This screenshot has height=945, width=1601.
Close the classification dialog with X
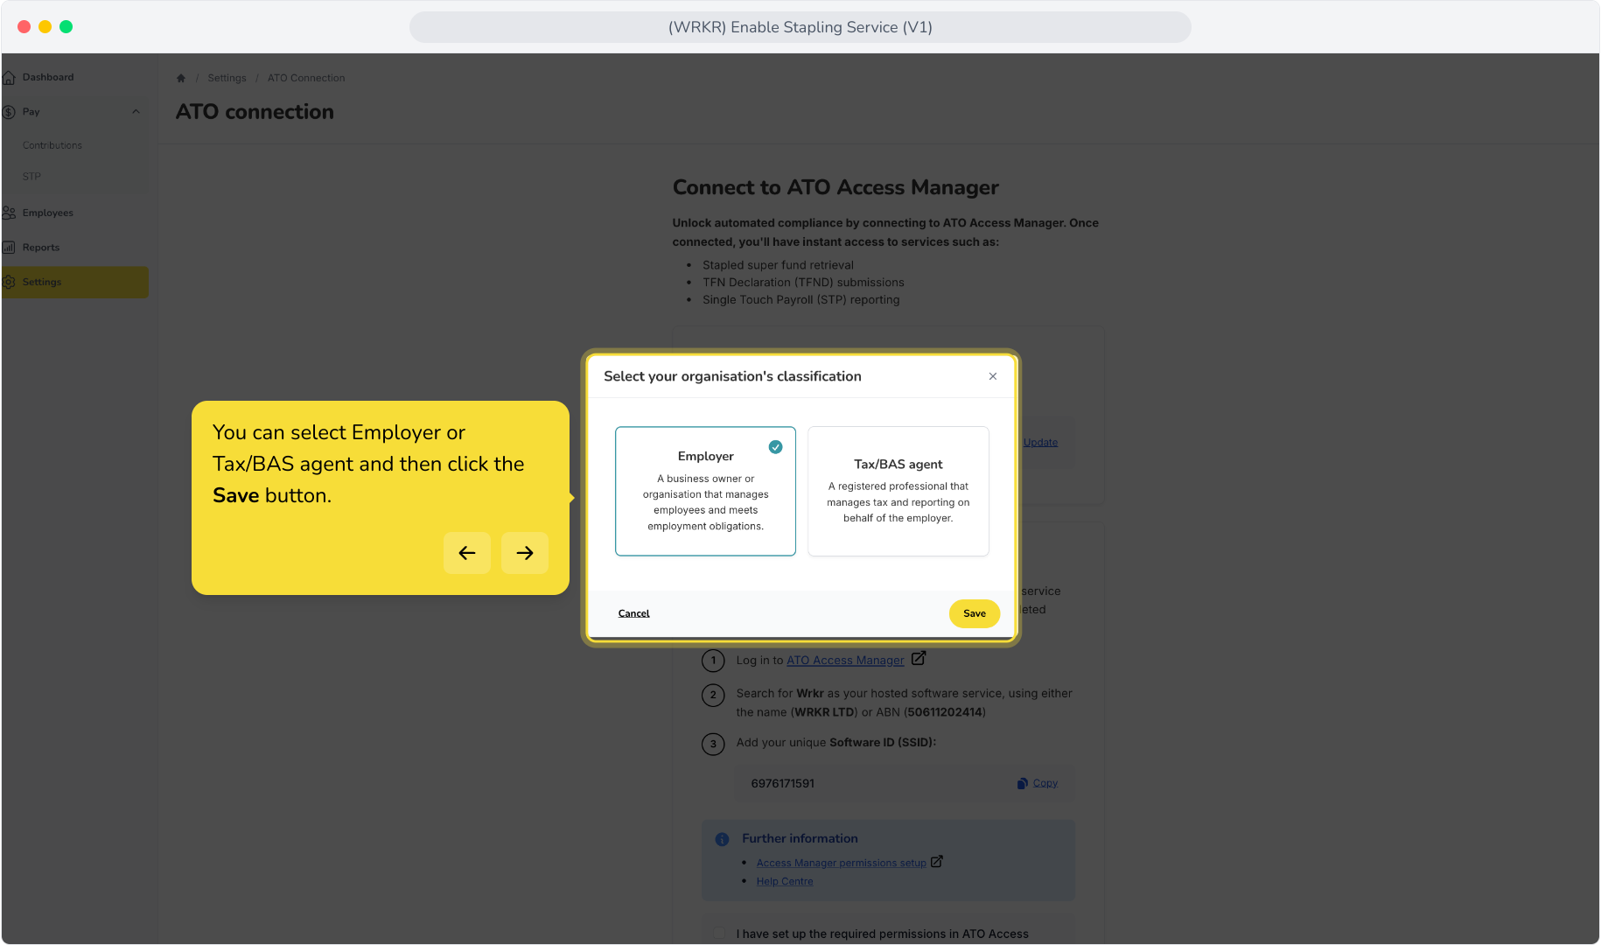point(993,376)
